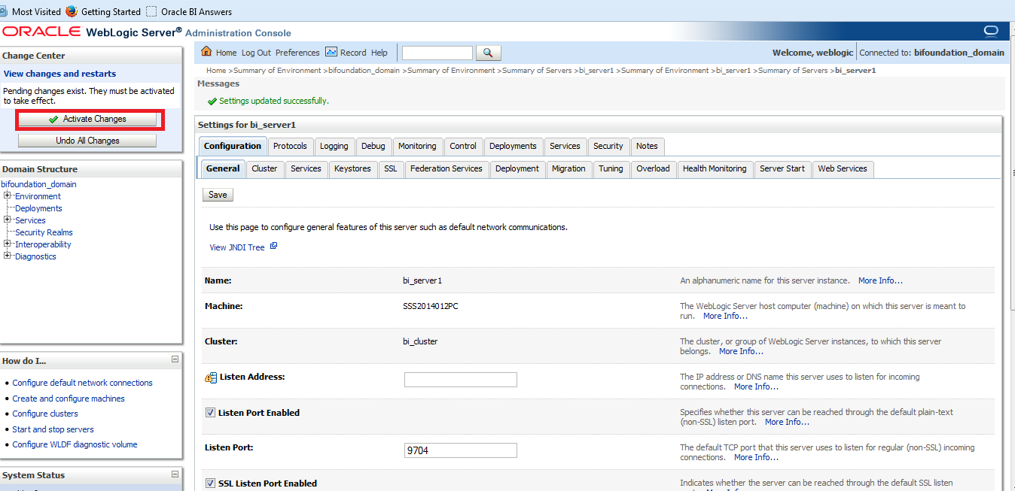Viewport: 1015px width, 491px height.
Task: Select the Overload sub-tab
Action: pos(653,168)
